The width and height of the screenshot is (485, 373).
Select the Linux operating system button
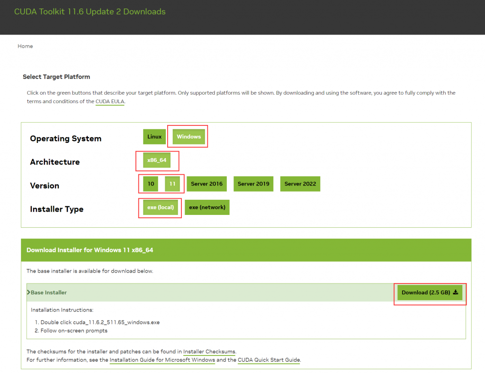pyautogui.click(x=154, y=137)
